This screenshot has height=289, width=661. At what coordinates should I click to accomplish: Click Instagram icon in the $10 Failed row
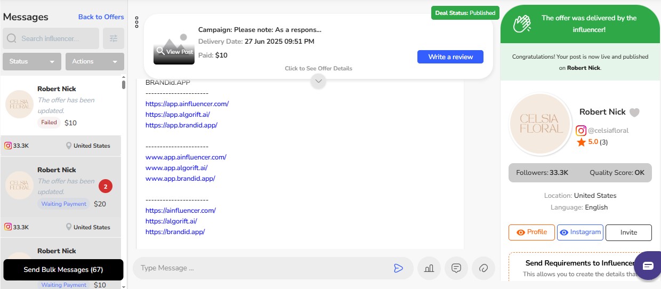tap(8, 146)
